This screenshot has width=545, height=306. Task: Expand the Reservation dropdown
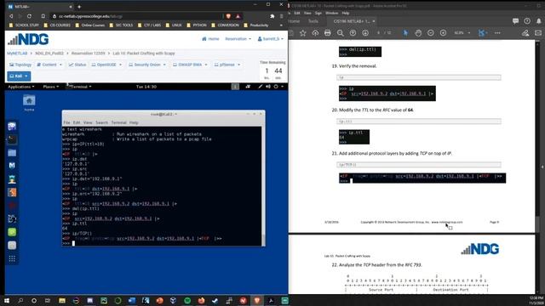tap(238, 39)
